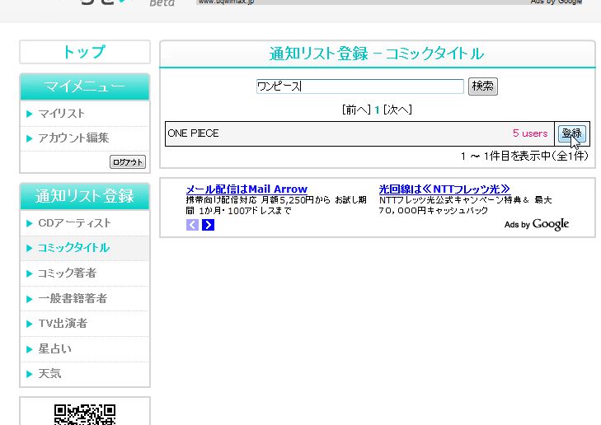This screenshot has height=425, width=601.
Task: Click the 1～1件目を表示中(全1件) result count text
Action: [x=524, y=156]
